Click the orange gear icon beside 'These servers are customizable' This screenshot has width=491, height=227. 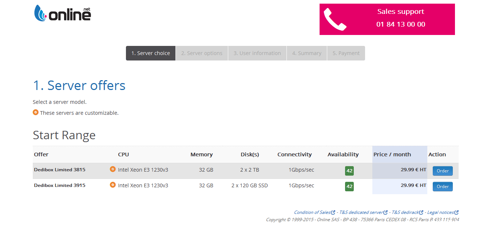coord(36,112)
